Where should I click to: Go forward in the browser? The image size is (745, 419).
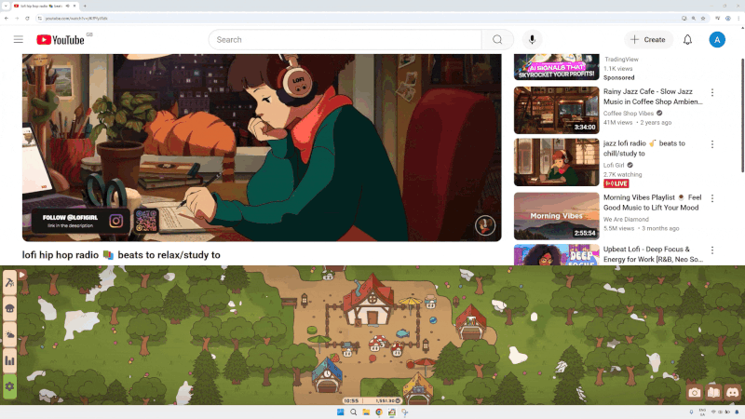[17, 18]
